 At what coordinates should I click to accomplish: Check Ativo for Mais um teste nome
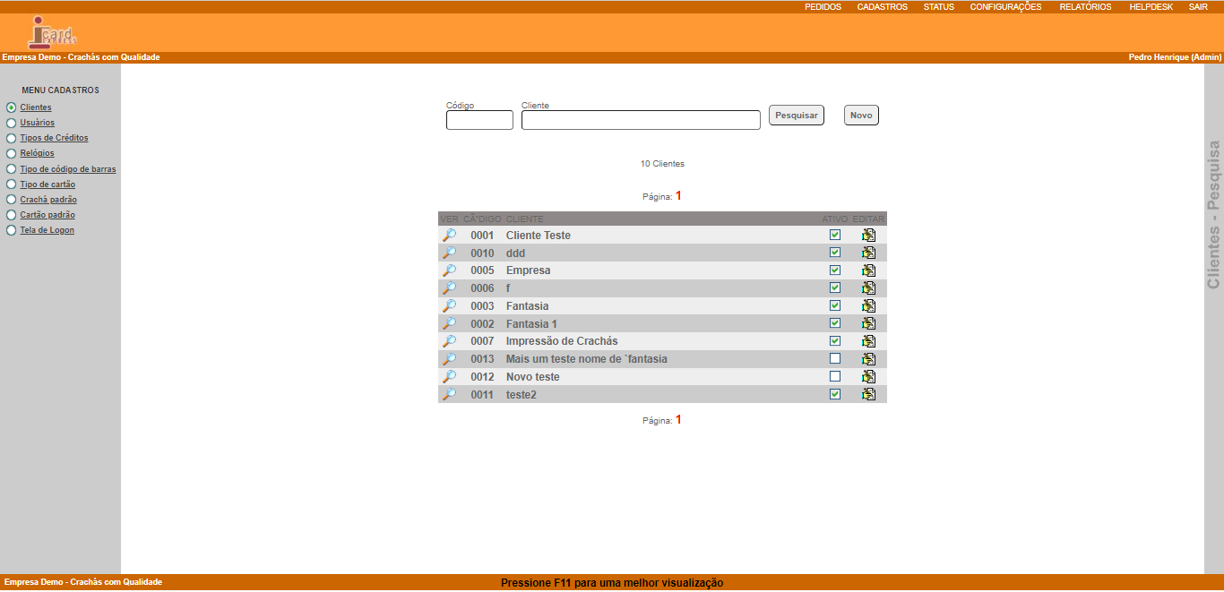click(835, 358)
